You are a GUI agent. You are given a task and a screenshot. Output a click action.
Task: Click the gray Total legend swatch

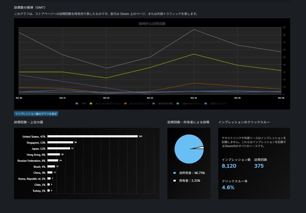(77, 103)
